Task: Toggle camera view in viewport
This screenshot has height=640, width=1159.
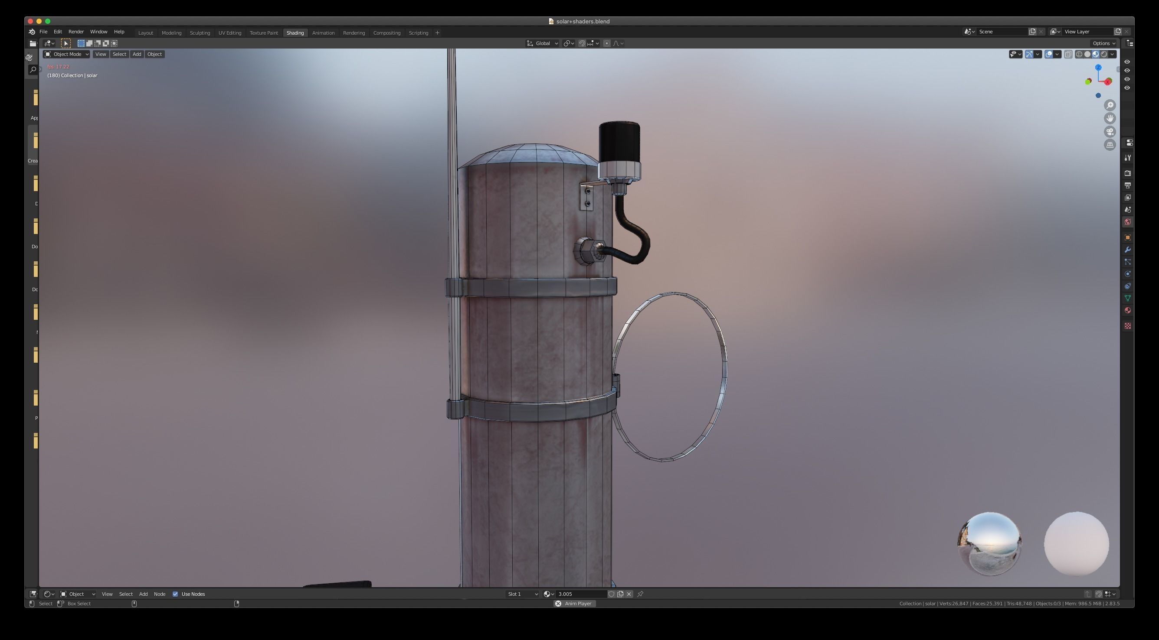Action: tap(1110, 132)
